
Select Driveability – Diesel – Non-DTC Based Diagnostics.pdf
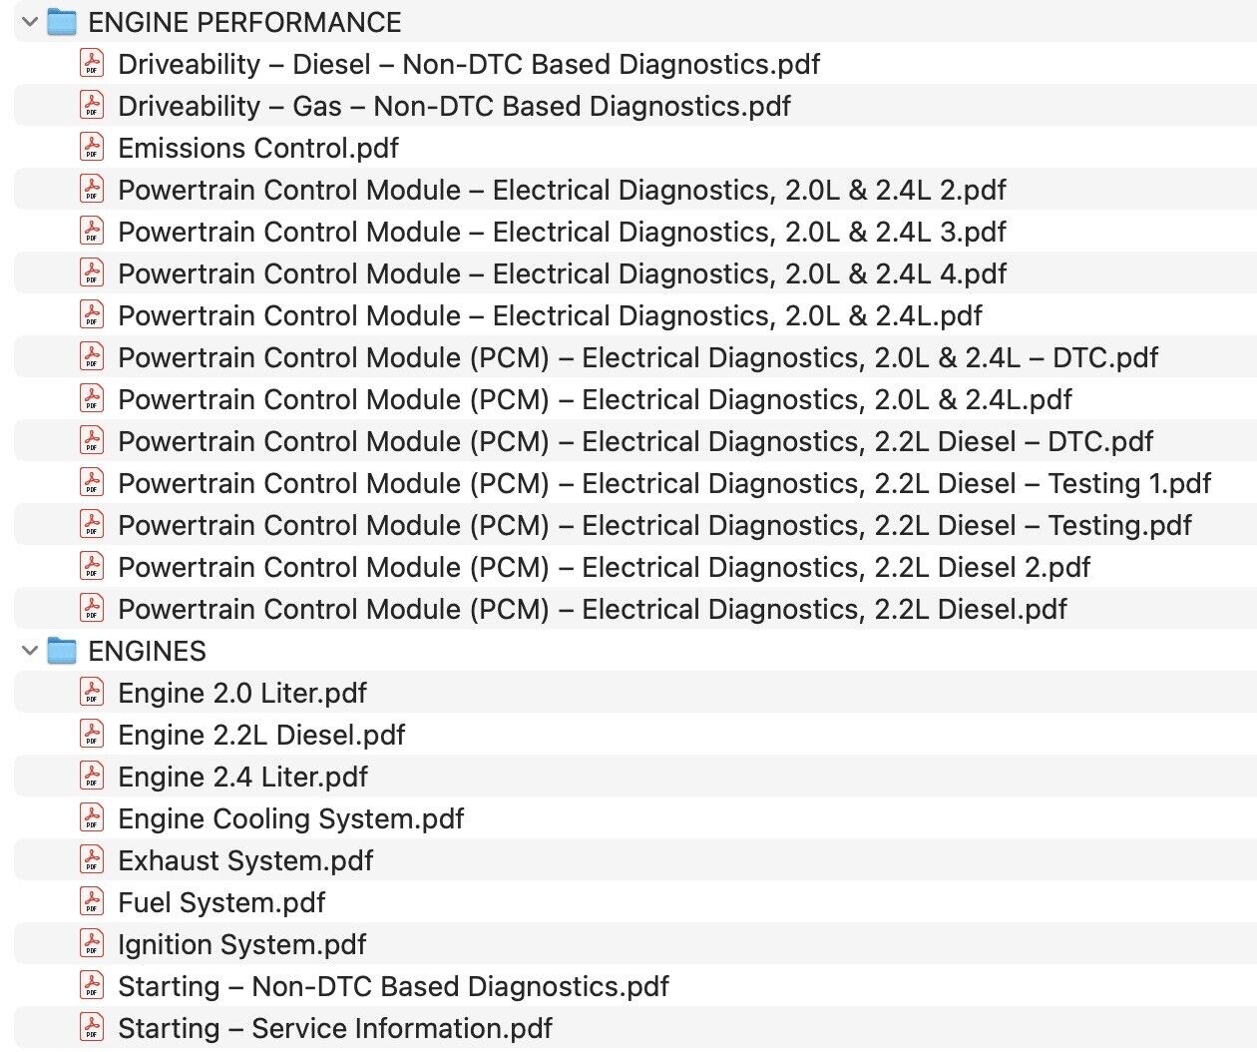(469, 64)
